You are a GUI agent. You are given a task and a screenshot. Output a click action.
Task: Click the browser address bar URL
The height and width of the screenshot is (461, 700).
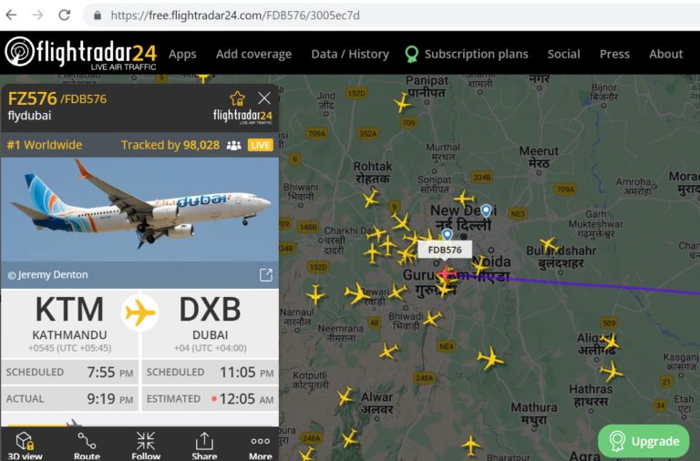(x=235, y=15)
